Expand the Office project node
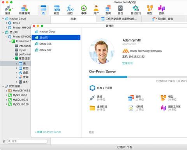 [x=6, y=23]
